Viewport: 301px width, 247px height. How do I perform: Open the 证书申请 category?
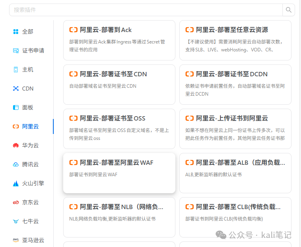click(33, 51)
